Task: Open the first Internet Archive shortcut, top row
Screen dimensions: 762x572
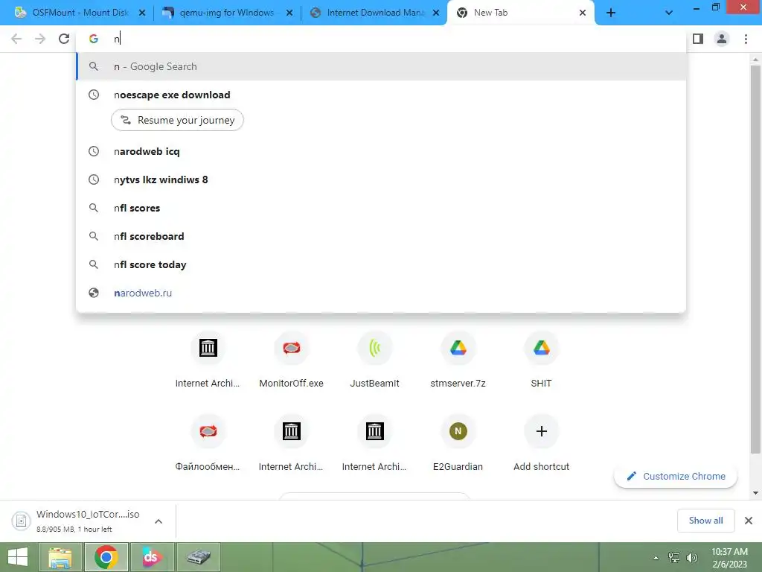Action: pyautogui.click(x=208, y=360)
